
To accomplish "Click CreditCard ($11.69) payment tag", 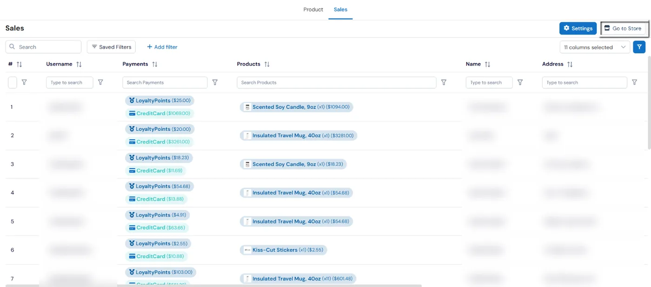I will pos(155,170).
